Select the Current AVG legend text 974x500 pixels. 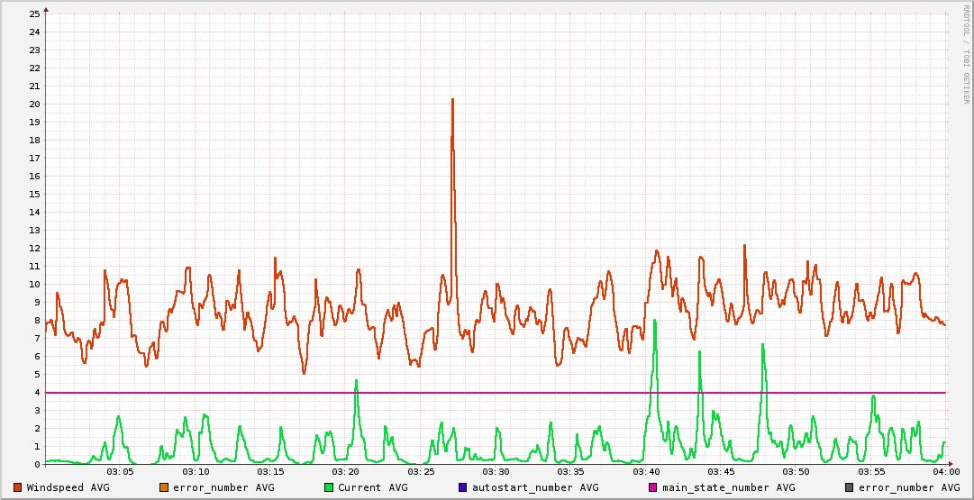pyautogui.click(x=372, y=487)
